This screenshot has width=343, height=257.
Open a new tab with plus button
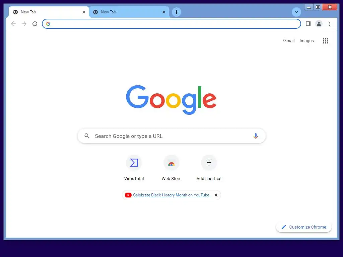(x=177, y=12)
